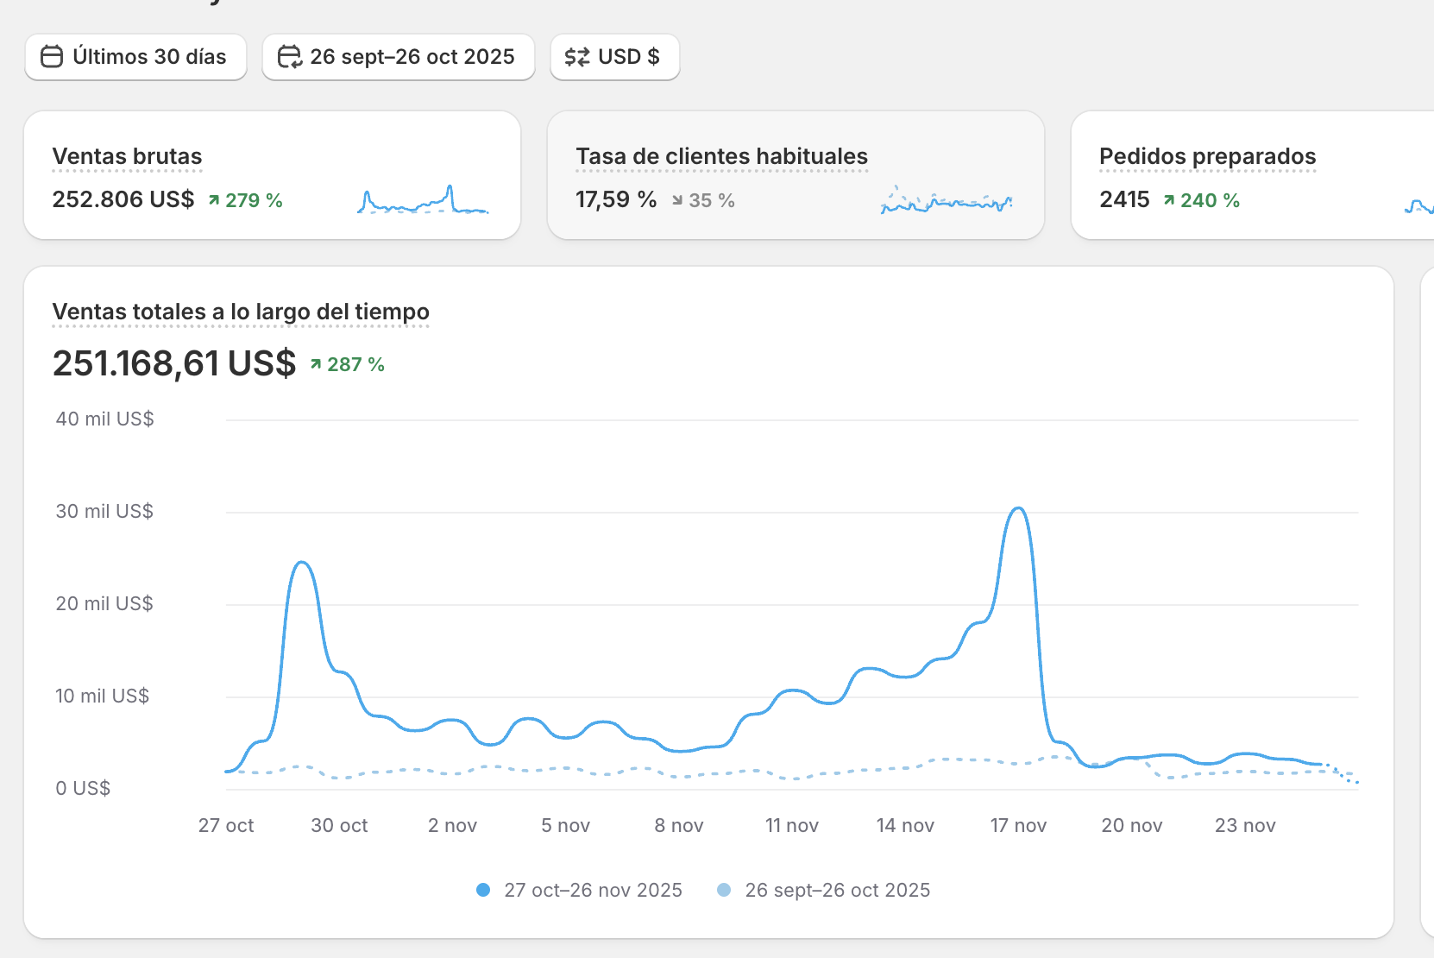Click the 240 % increase on Pedidos preparados
This screenshot has width=1434, height=958.
[1202, 200]
